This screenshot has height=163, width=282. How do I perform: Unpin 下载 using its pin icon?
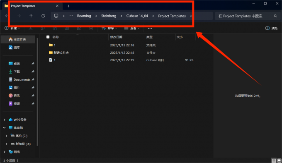coord(33,72)
